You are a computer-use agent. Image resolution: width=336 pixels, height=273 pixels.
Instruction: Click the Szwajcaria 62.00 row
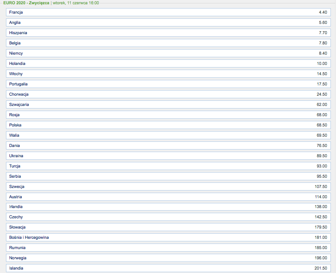168,105
